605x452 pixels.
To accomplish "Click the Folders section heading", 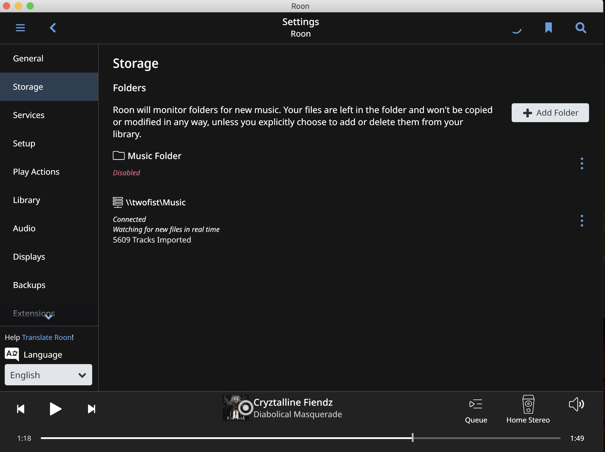I will pyautogui.click(x=129, y=88).
